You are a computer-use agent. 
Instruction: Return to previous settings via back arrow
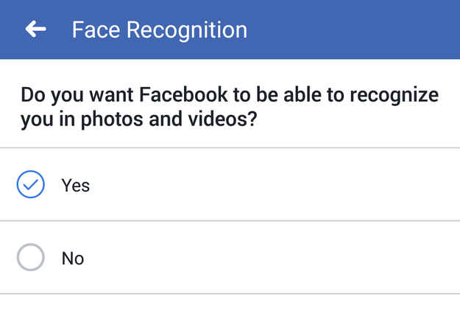35,29
